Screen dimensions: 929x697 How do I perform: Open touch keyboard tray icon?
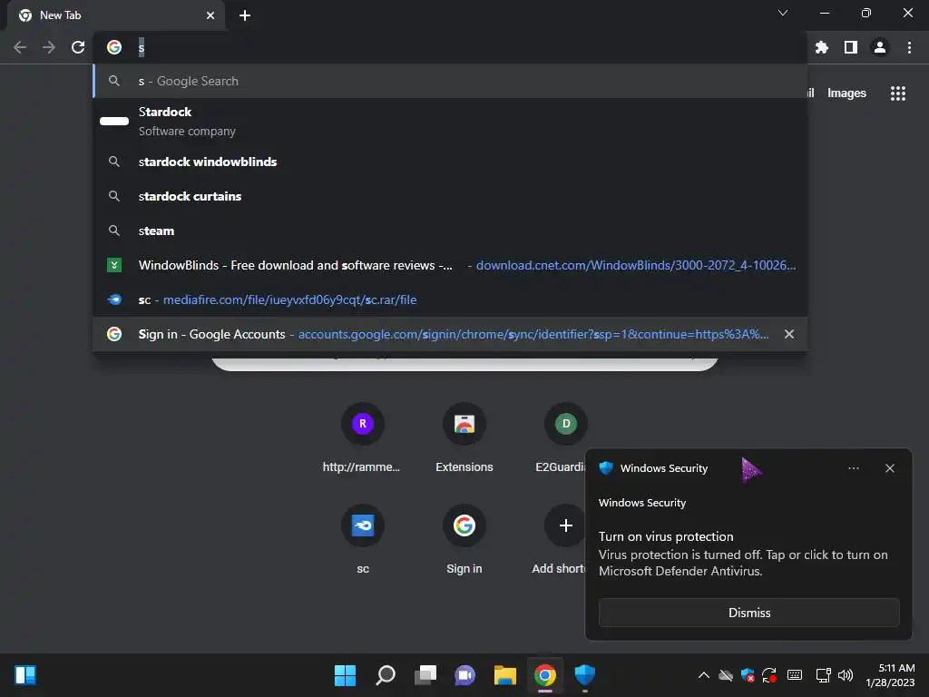[795, 675]
